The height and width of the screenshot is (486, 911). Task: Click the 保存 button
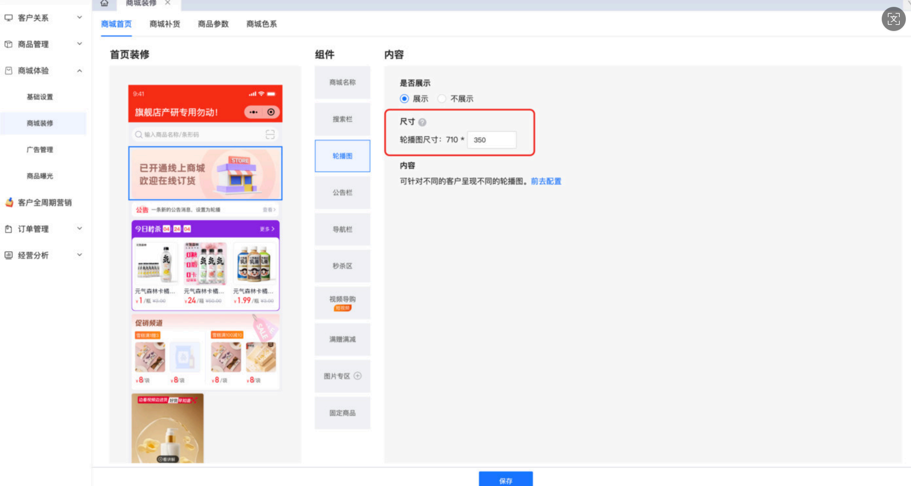pyautogui.click(x=505, y=480)
